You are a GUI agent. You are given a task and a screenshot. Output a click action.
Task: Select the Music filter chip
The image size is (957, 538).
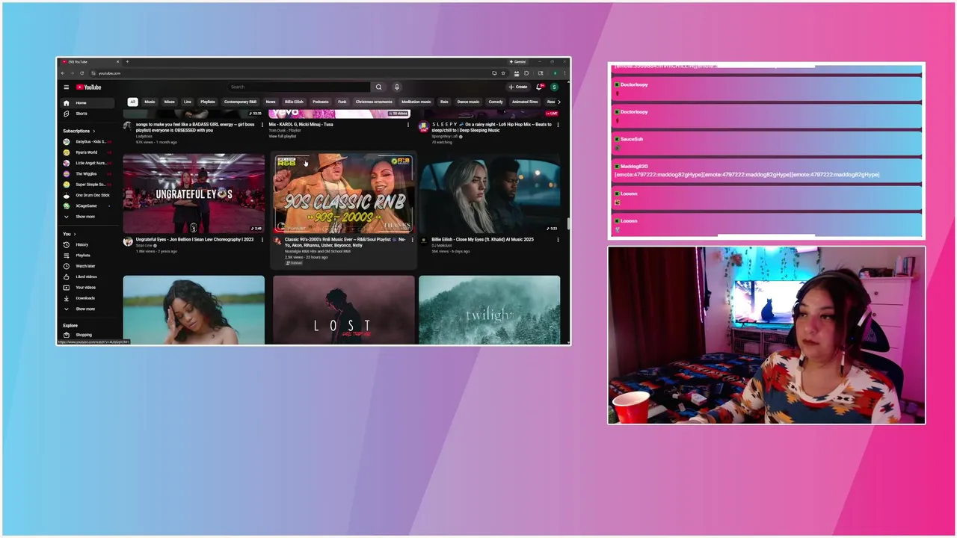[150, 102]
